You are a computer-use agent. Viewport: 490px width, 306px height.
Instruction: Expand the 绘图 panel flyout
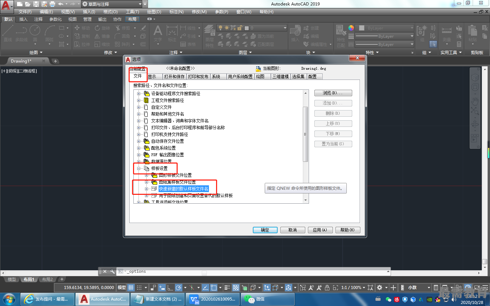pyautogui.click(x=36, y=52)
